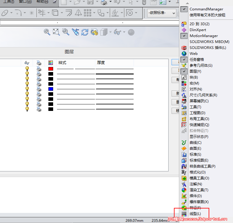Image resolution: width=233 pixels, height=223 pixels.
Task: Click the blue flashlight-shaped view icon
Action: click(75, 32)
